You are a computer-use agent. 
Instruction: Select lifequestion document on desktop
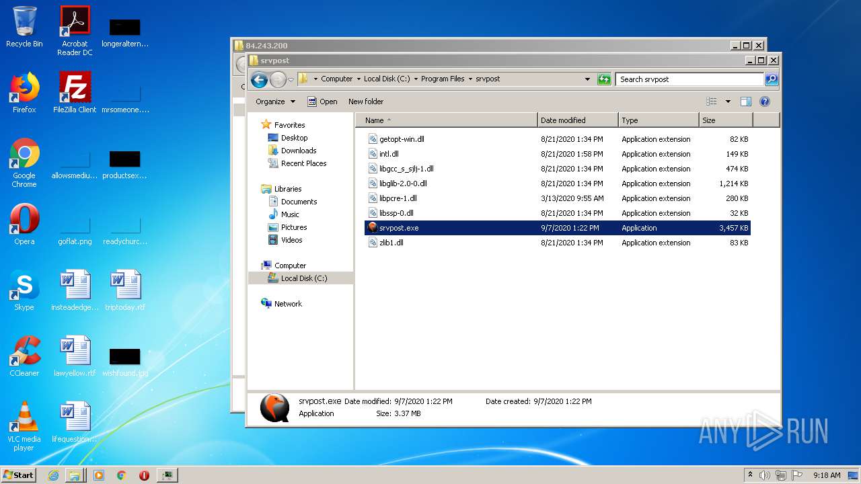click(x=75, y=422)
